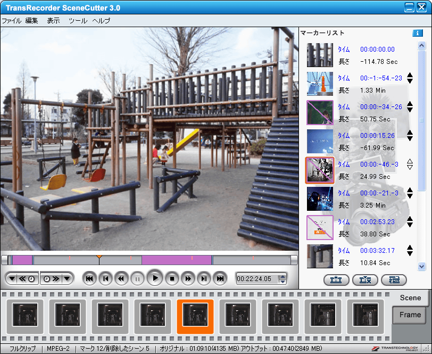Open the ファイル menu

11,21
